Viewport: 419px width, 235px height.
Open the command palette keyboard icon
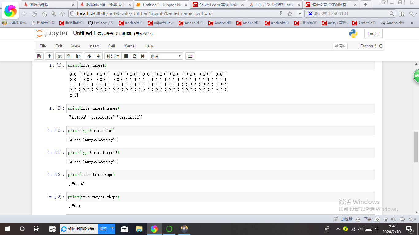190,56
